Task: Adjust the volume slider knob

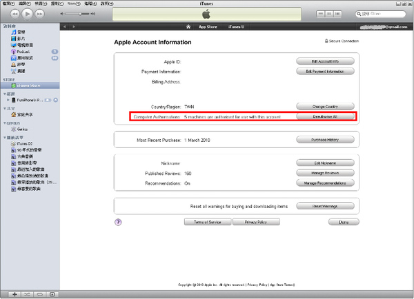Action: pos(80,14)
